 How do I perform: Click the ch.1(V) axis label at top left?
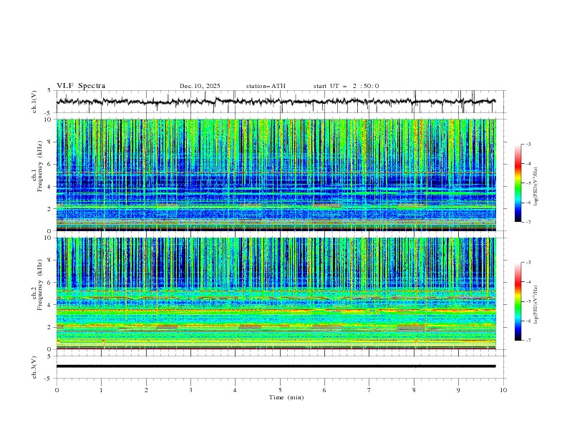click(34, 102)
